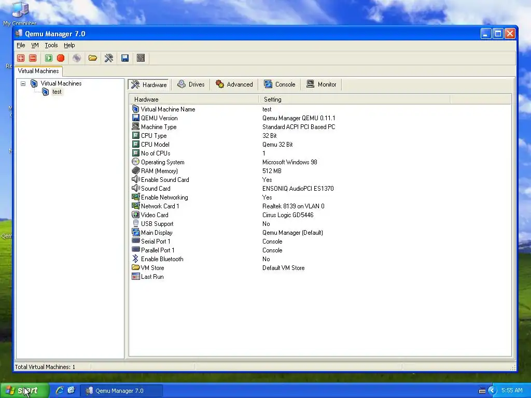Click 'Total Virtual Machines: 1' in status bar

coord(45,367)
